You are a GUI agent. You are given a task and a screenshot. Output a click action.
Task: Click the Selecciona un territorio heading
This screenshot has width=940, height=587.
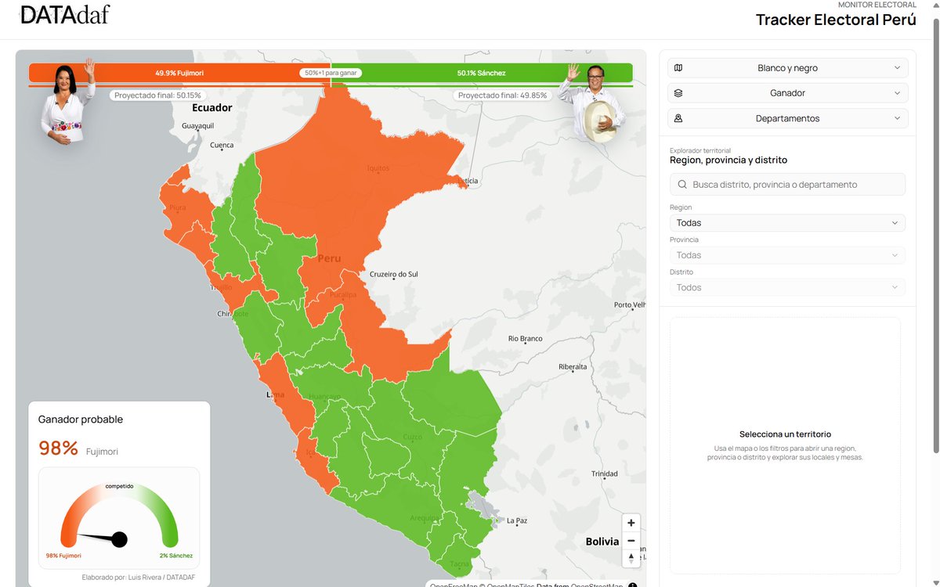pyautogui.click(x=785, y=434)
